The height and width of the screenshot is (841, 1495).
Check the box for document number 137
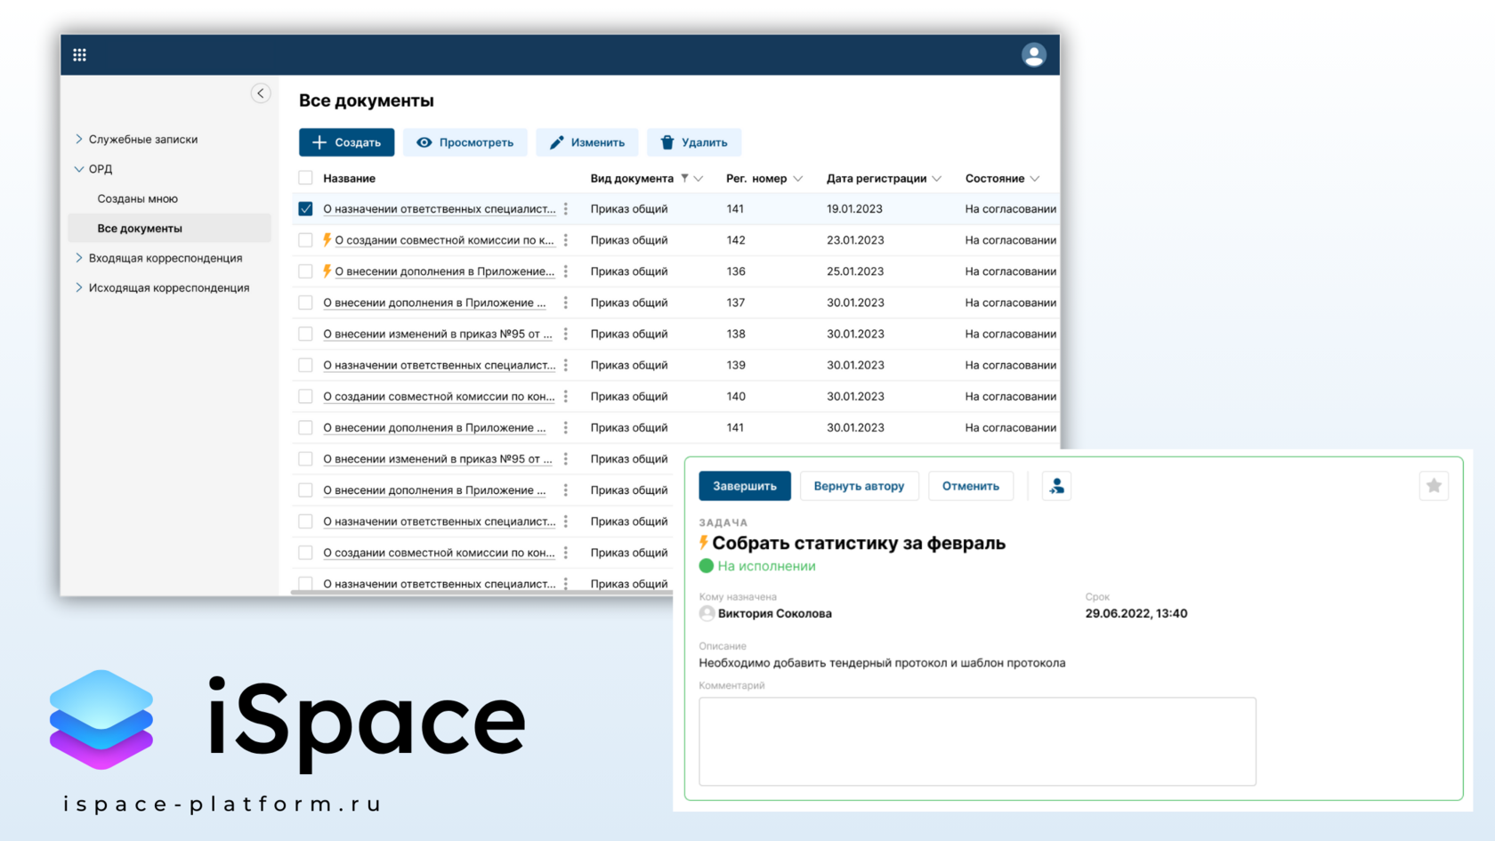pyautogui.click(x=305, y=303)
